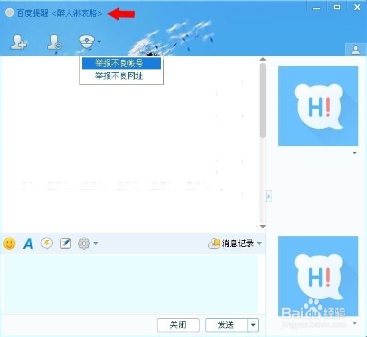Click the contact name 百度提醒
The height and width of the screenshot is (337, 367).
33,13
